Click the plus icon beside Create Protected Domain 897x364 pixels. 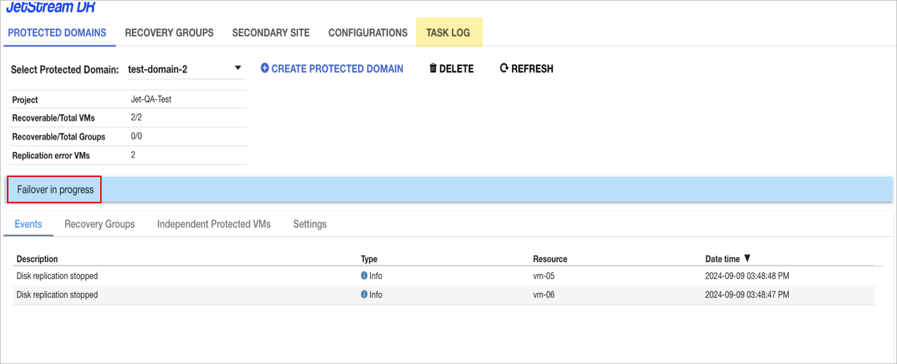point(265,68)
